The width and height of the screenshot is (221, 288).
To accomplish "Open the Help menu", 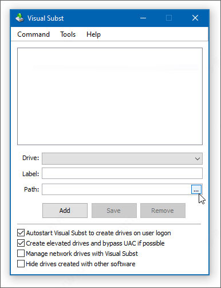I will point(93,34).
